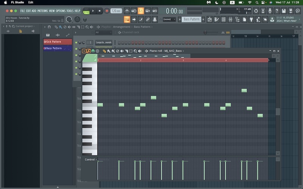Switch PAT/SONG mode toggle
The width and height of the screenshot is (303, 189).
pos(86,11)
